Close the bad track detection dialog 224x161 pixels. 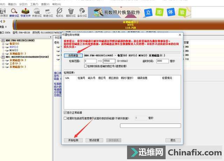pyautogui.click(x=180, y=35)
